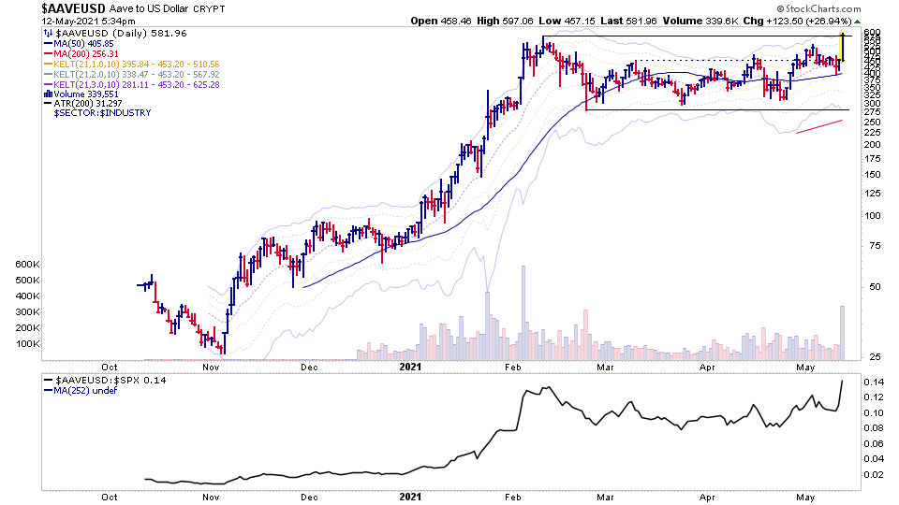Click the May label under relative strength panel
Screen dimensions: 899x505
point(805,497)
